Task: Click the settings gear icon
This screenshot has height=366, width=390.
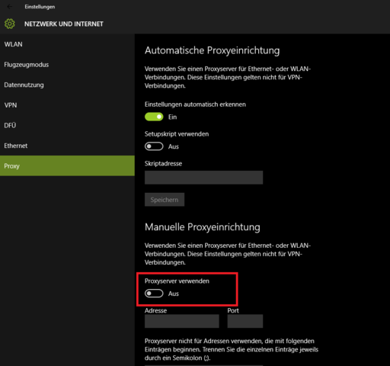Action: pyautogui.click(x=10, y=24)
